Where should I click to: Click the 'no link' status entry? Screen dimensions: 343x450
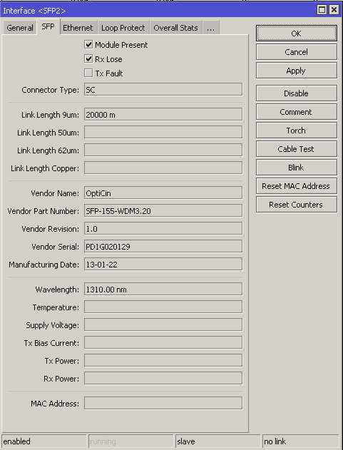pyautogui.click(x=301, y=441)
